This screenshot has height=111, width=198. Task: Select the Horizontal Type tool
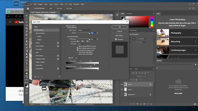26,64
